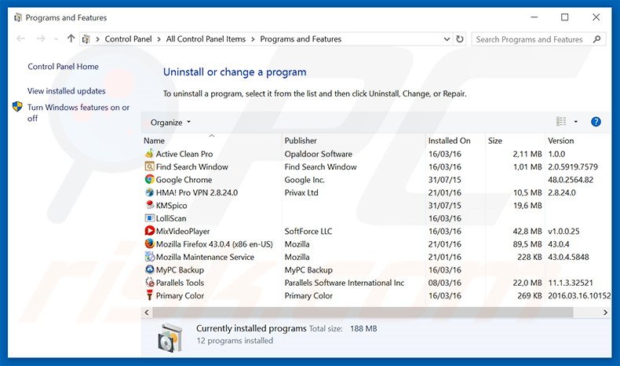This screenshot has height=366, width=620.
Task: Select the KMSpico entry
Action: pyautogui.click(x=171, y=205)
